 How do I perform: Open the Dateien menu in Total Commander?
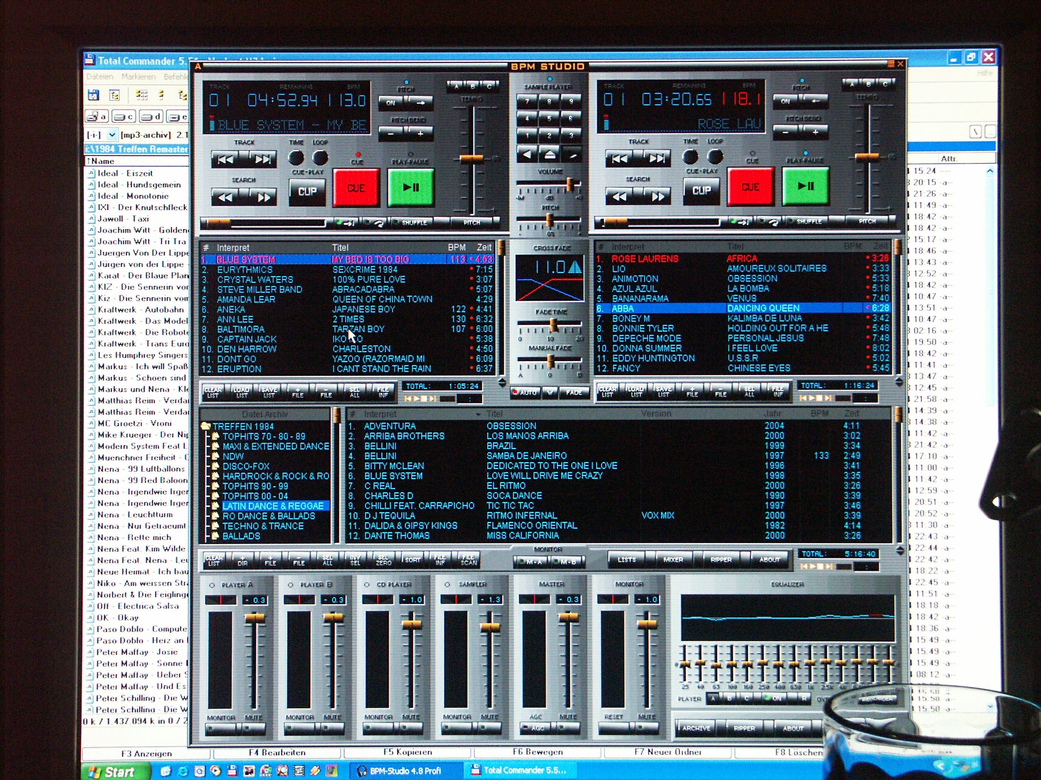[x=99, y=77]
